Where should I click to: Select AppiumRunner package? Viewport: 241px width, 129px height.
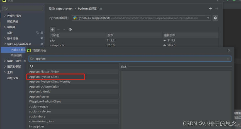coord(73,97)
